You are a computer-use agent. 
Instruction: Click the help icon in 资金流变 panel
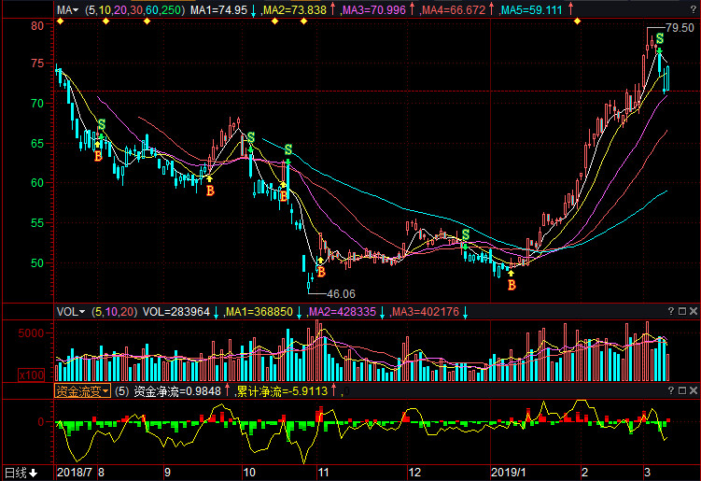671,391
